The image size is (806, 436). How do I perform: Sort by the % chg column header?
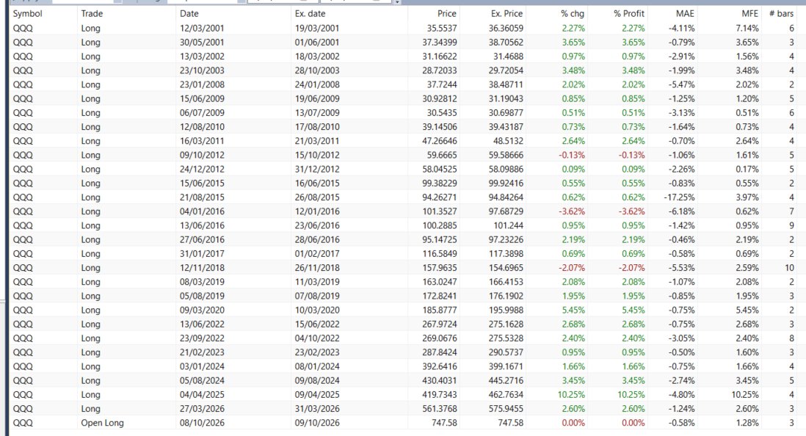point(573,14)
